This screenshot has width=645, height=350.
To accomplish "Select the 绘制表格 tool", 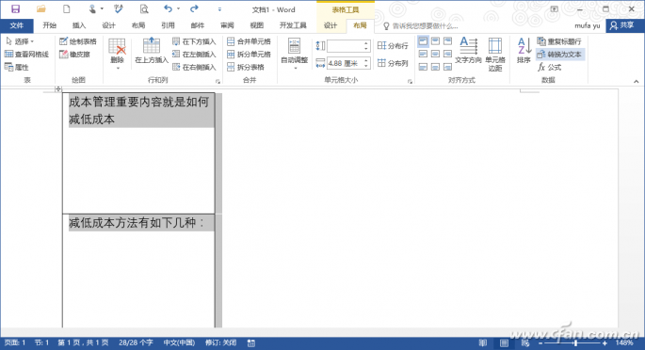I will [78, 41].
